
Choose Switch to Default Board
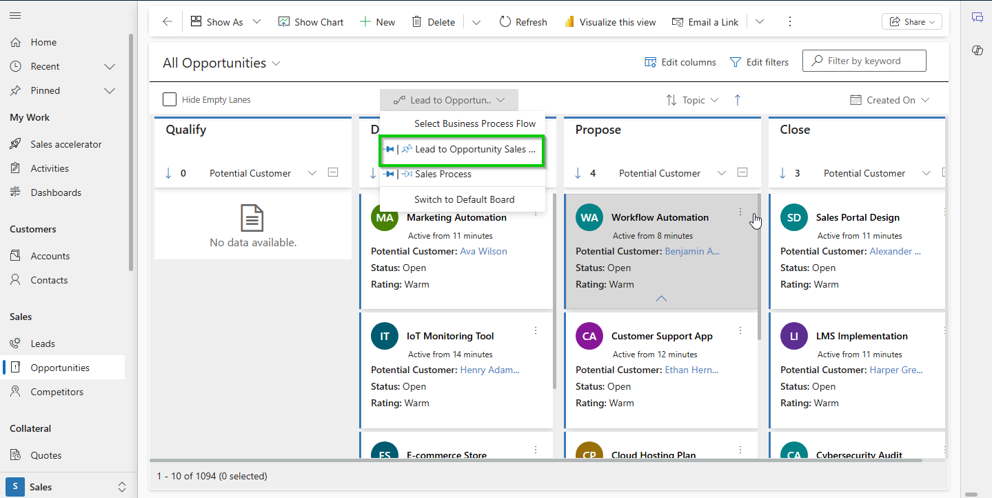pos(464,199)
